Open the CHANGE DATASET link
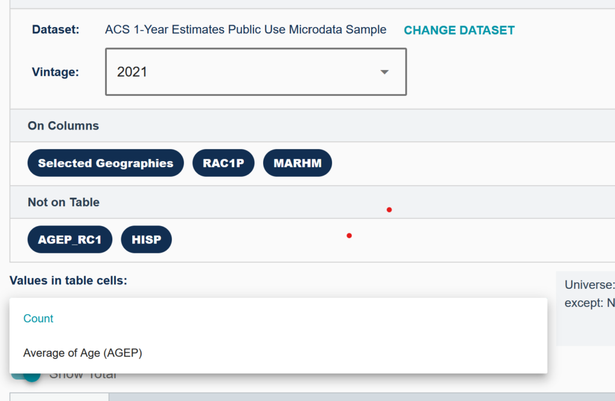This screenshot has width=615, height=401. tap(459, 30)
